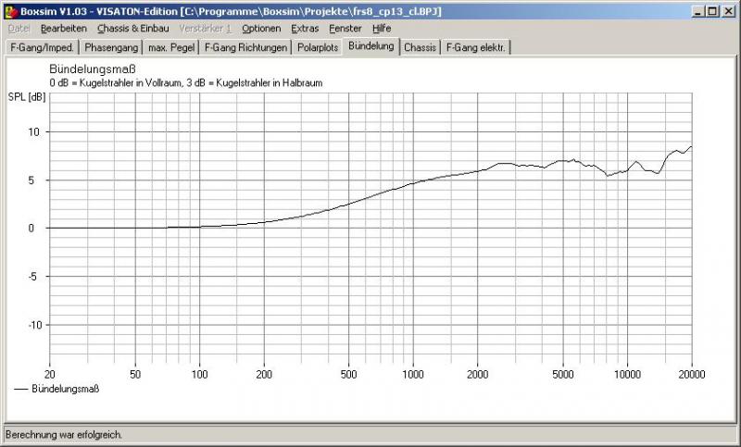The height and width of the screenshot is (447, 741).
Task: Open the Hilfe menu
Action: coord(382,29)
